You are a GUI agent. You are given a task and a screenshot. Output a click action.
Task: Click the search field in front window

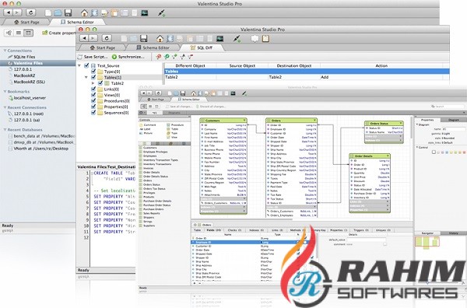448,107
